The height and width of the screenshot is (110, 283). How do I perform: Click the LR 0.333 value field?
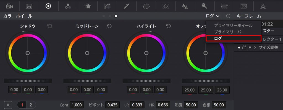(137, 105)
